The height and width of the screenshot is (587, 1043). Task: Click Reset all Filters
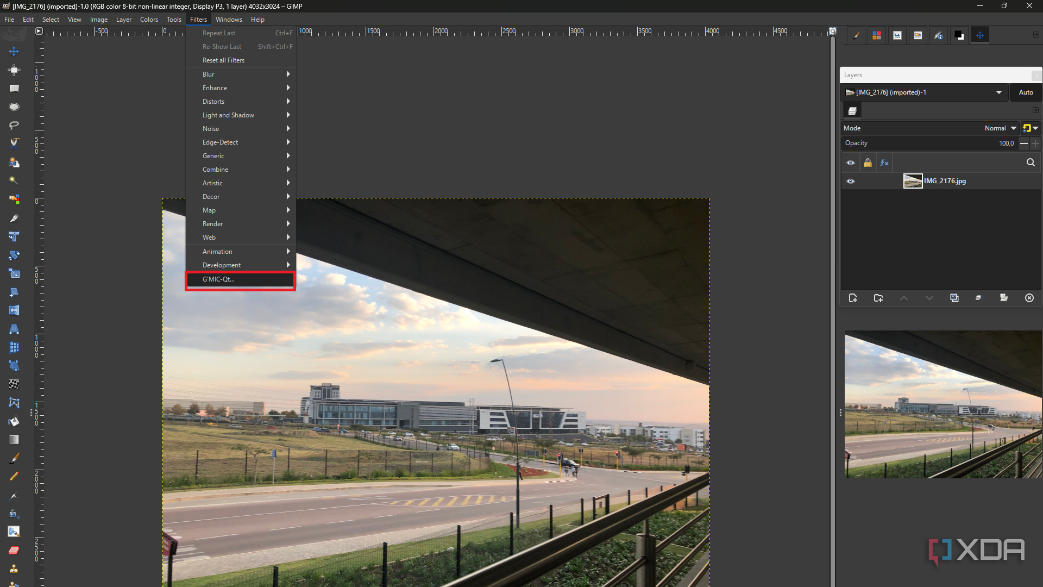(223, 60)
